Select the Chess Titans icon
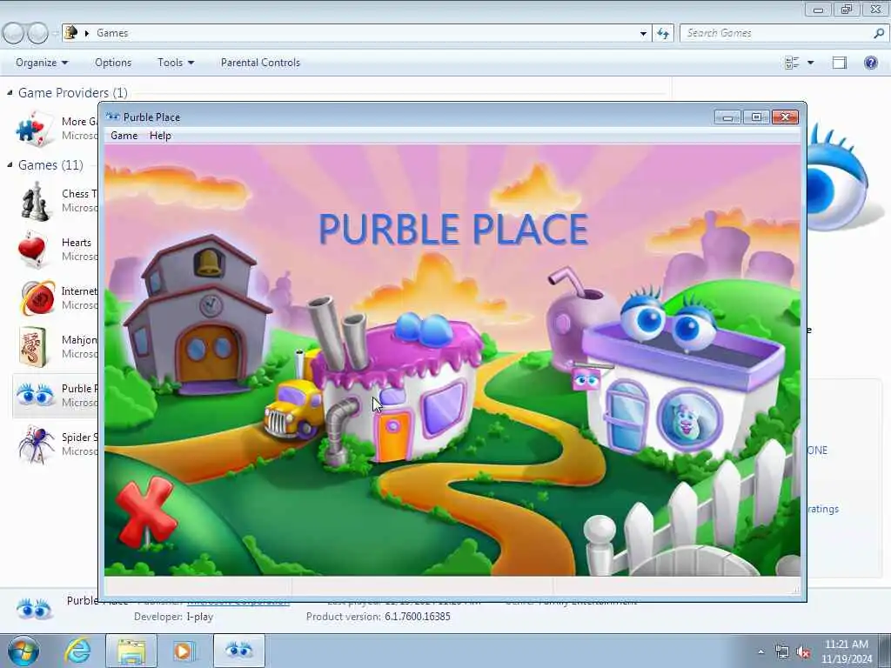 [35, 201]
